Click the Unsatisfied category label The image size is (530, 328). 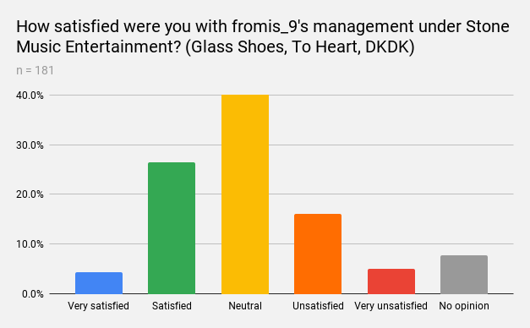point(318,306)
